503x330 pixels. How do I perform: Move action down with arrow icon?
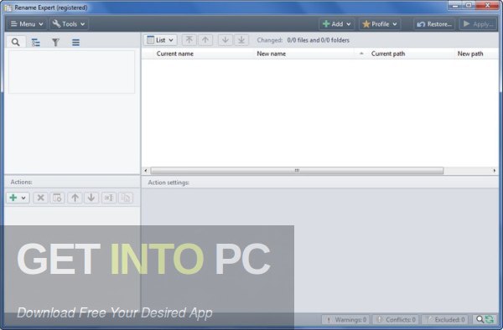click(91, 198)
